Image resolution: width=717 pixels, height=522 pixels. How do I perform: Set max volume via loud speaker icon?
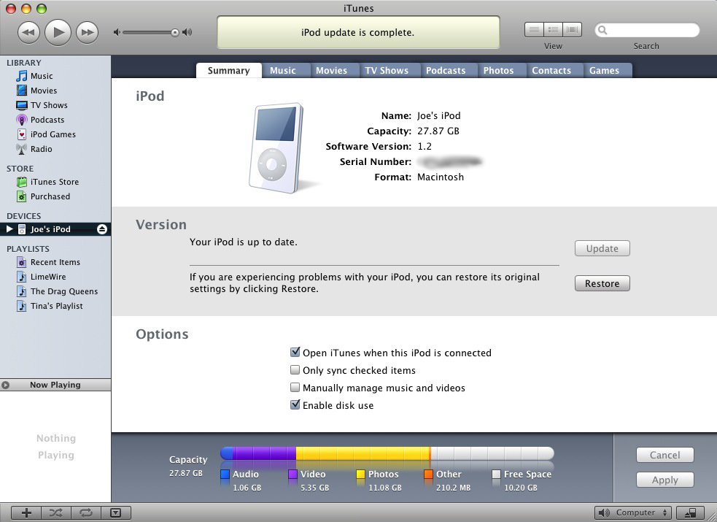pyautogui.click(x=187, y=32)
